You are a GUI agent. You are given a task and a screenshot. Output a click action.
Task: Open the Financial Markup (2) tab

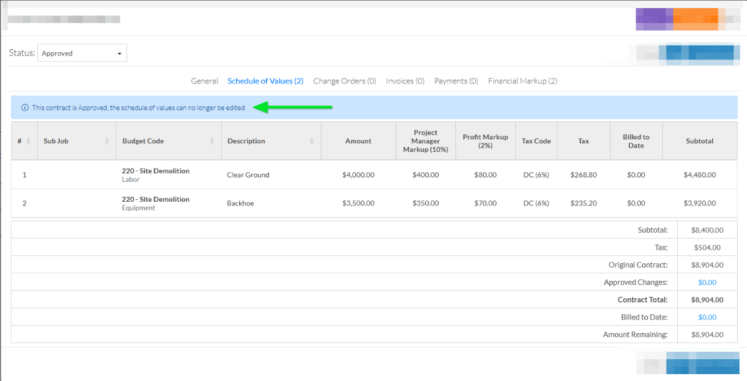click(523, 81)
